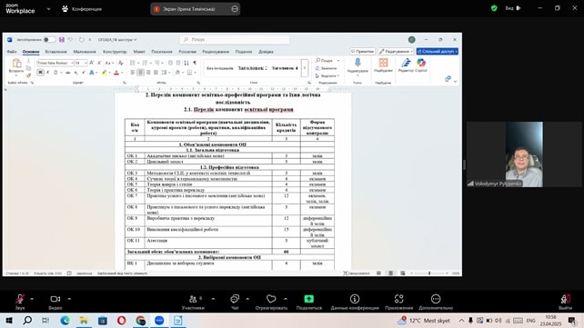Click the Leave meeting icon in Zoom
The height and width of the screenshot is (328, 584).
pyautogui.click(x=566, y=299)
